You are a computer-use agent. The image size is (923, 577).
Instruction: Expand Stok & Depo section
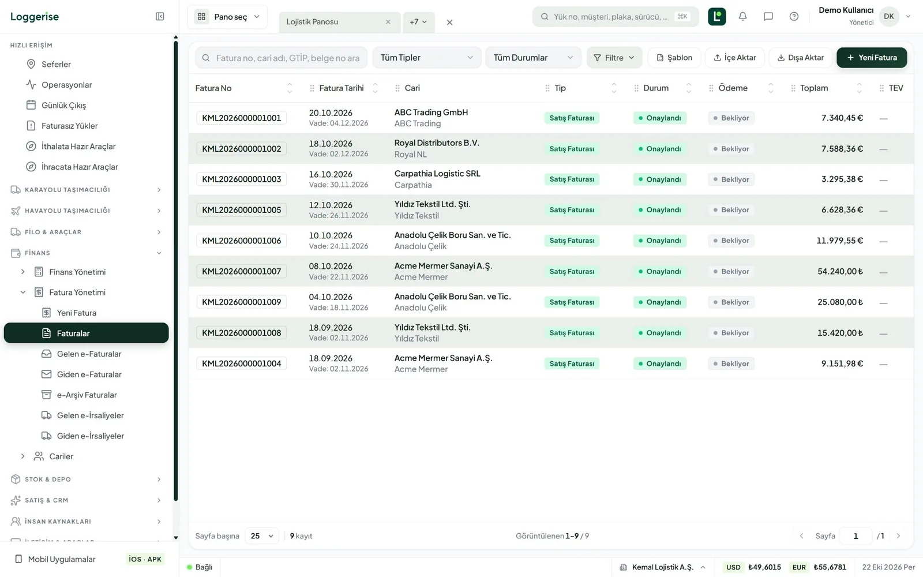pyautogui.click(x=87, y=479)
